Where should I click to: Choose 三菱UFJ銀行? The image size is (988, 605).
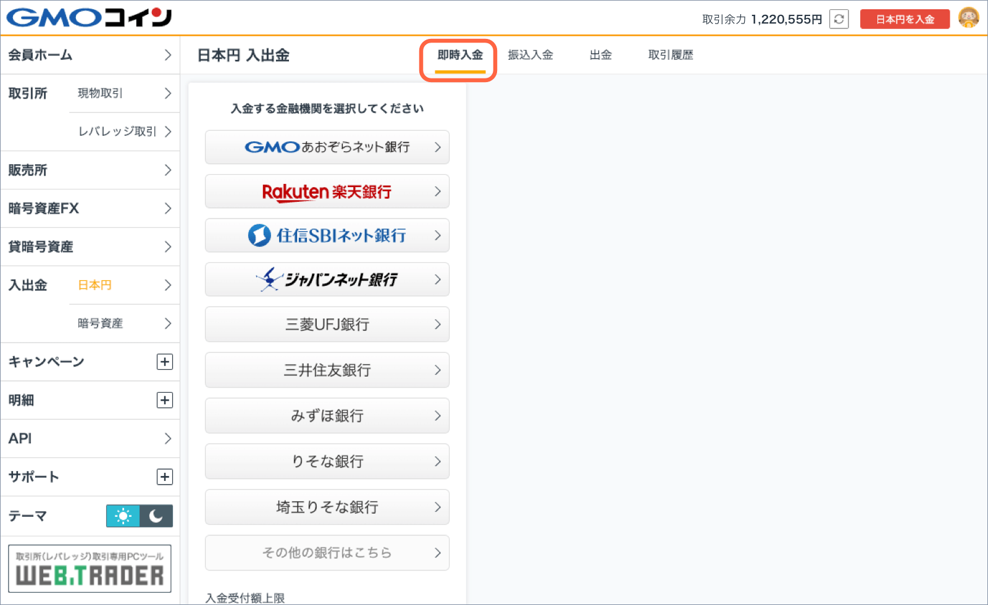click(327, 324)
